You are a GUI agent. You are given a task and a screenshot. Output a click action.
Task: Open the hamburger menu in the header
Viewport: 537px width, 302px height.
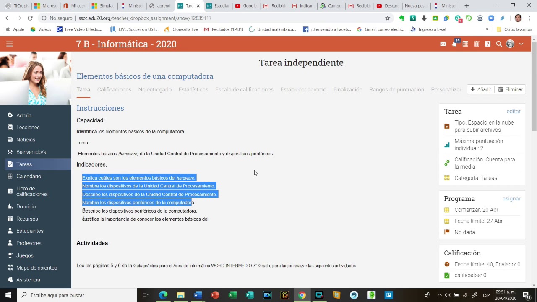pyautogui.click(x=10, y=44)
